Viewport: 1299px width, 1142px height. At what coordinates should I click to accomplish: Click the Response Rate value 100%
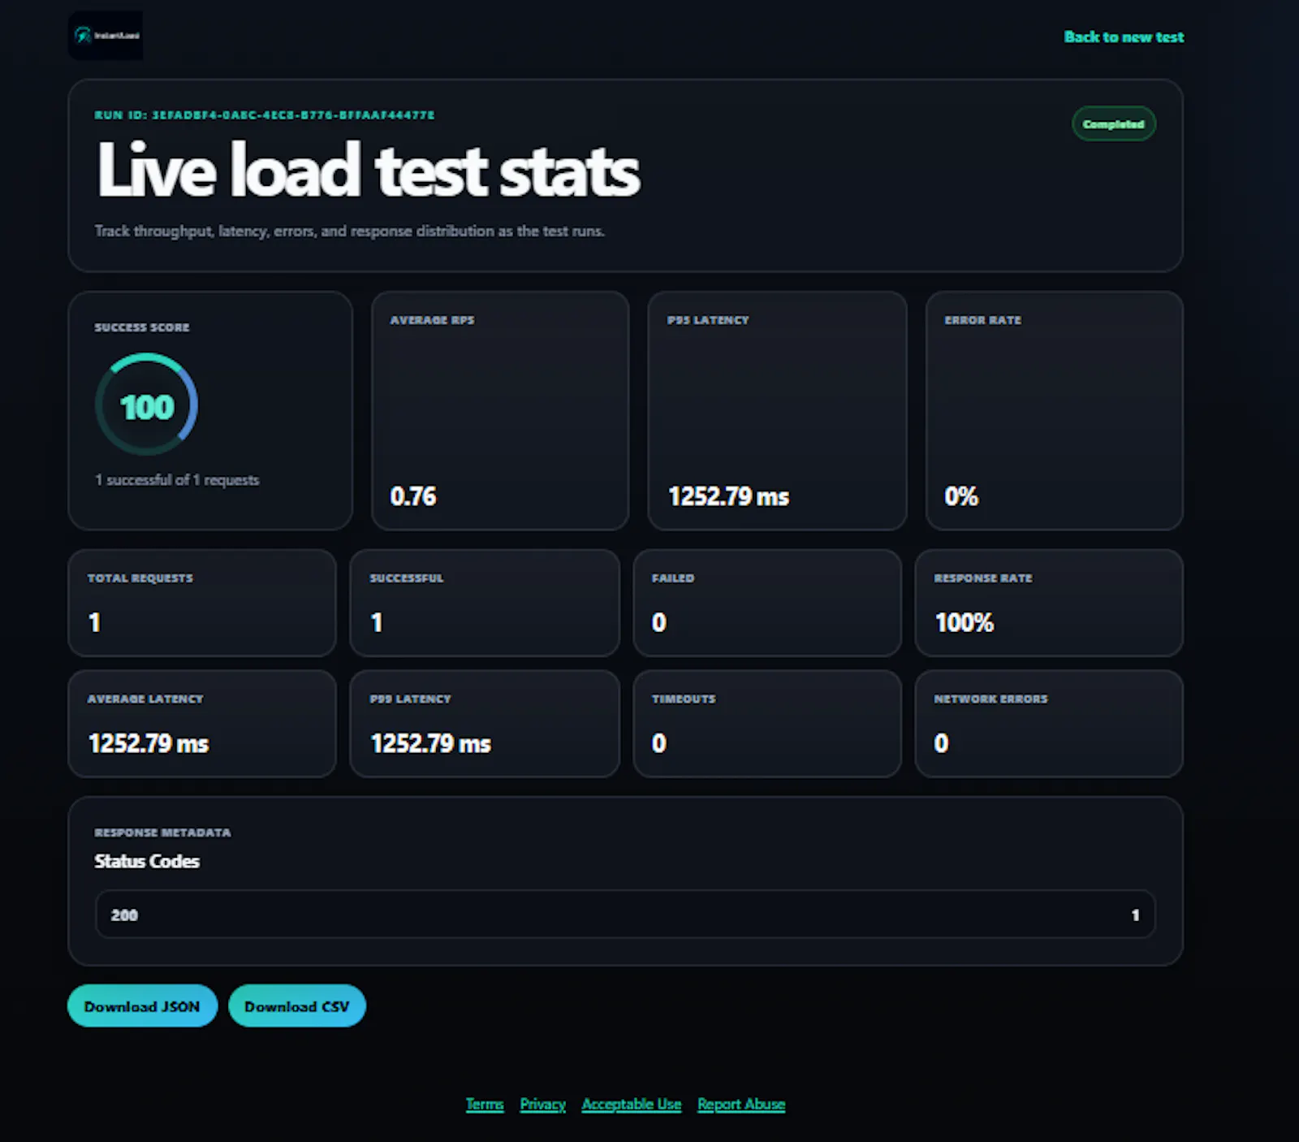(964, 622)
